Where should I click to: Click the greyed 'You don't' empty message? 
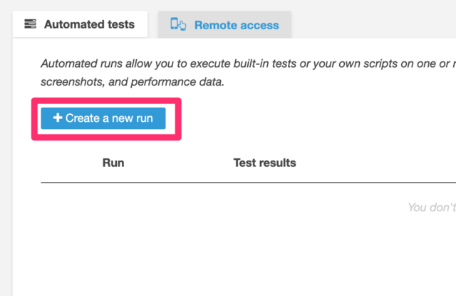click(x=432, y=208)
